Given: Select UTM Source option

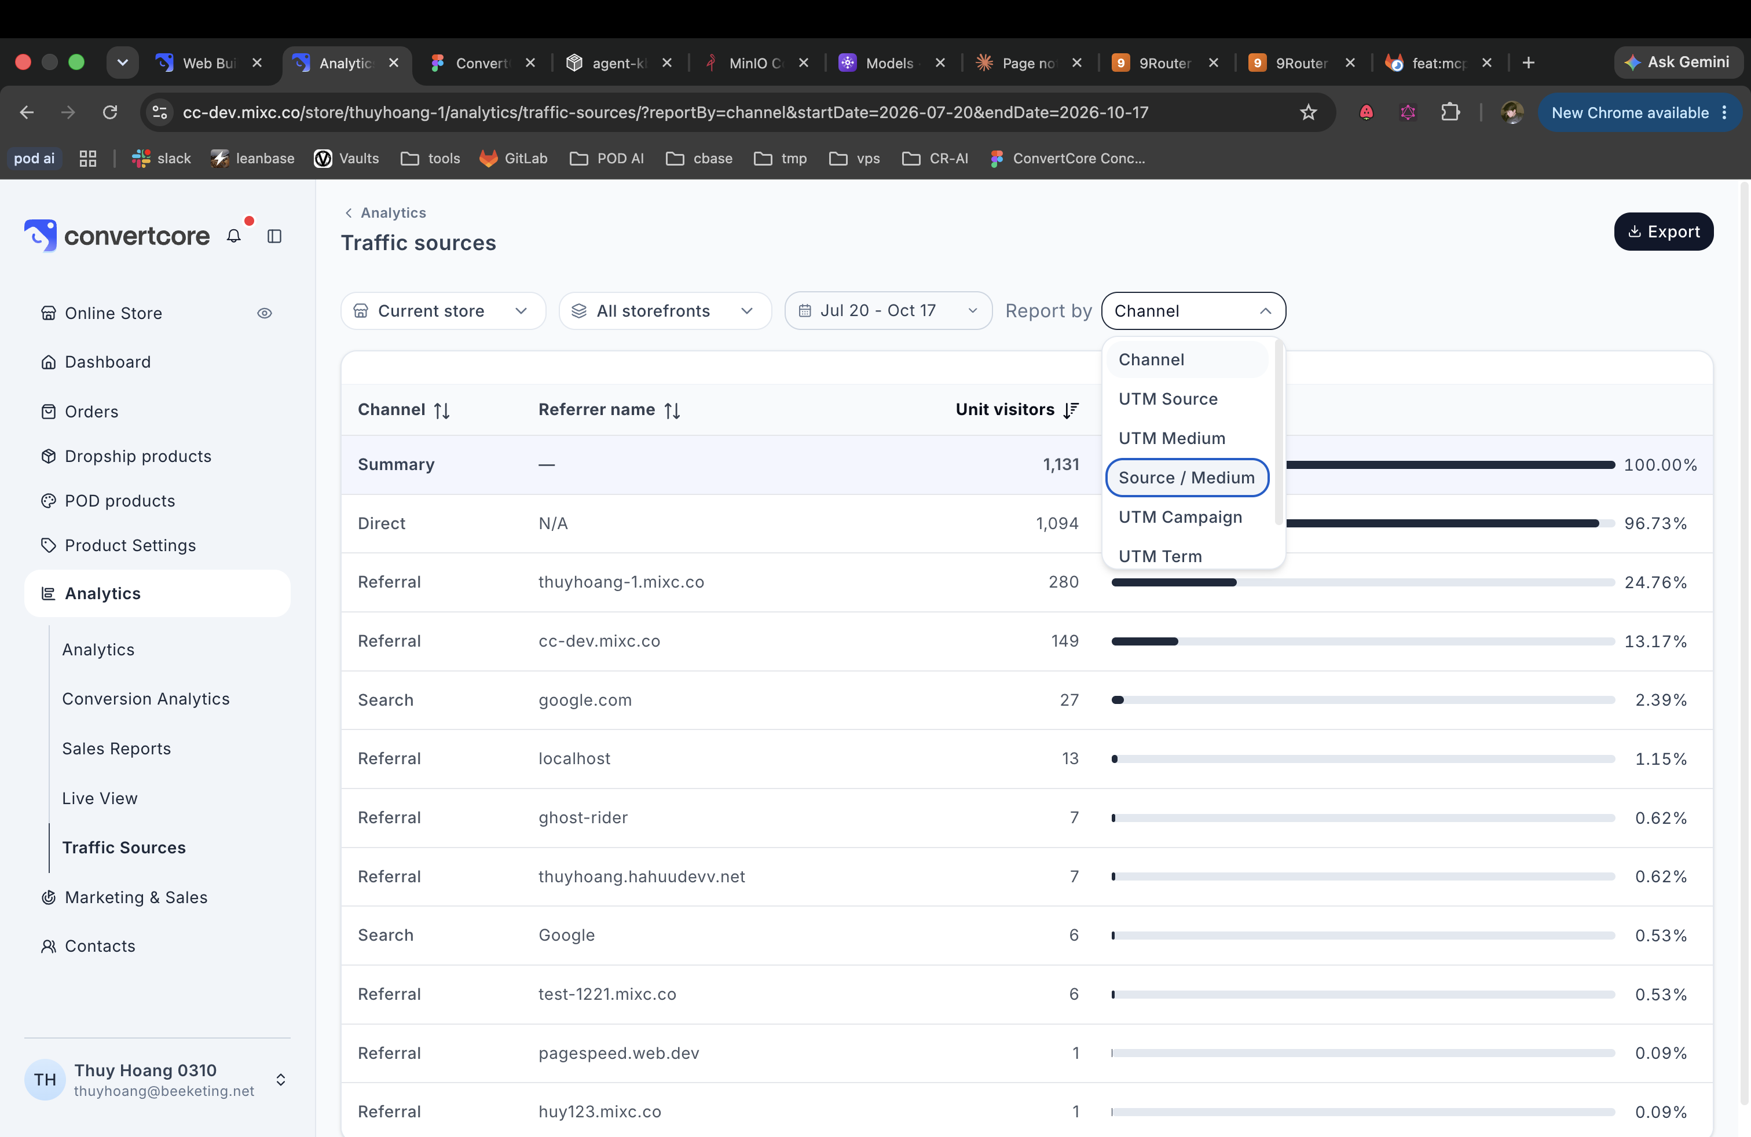Looking at the screenshot, I should 1188,399.
